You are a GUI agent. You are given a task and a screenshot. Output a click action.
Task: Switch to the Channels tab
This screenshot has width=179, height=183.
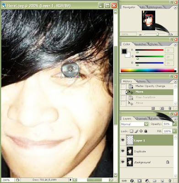coord(141,118)
